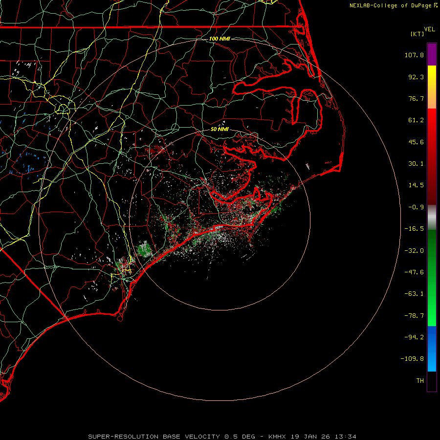
Task: Select the 30.1 value on the velocity scale
Action: tap(416, 164)
